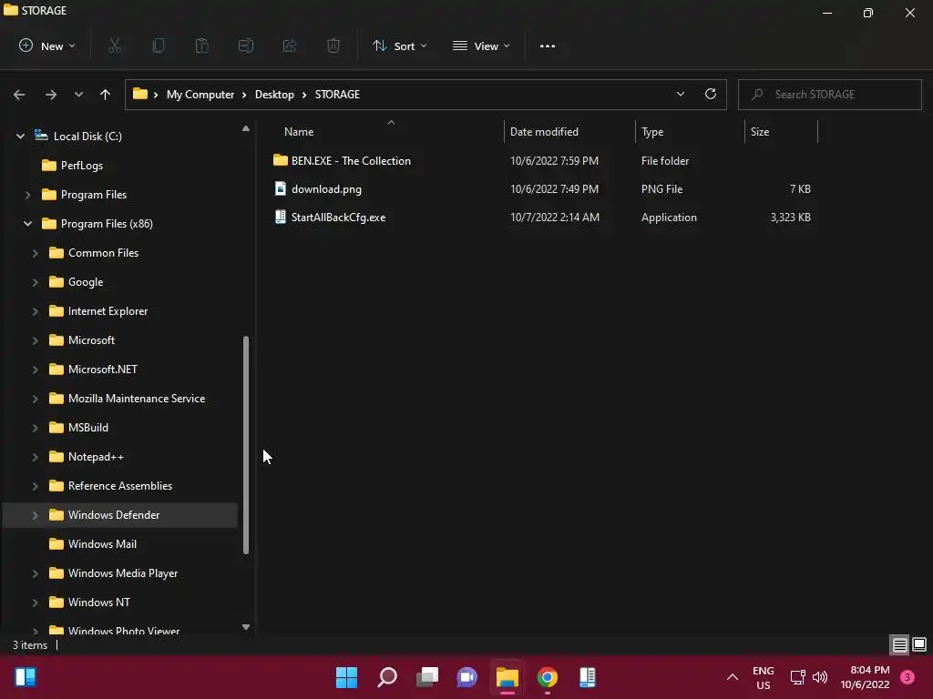Show hidden tray icons chevron
Screen dimensions: 933x699
pyautogui.click(x=733, y=677)
